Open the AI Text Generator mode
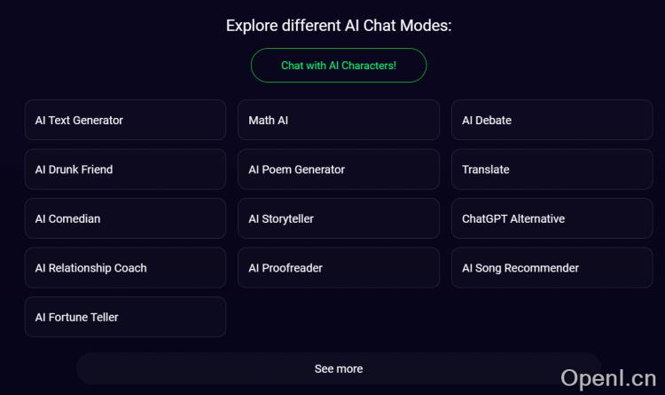The image size is (665, 395). point(125,120)
